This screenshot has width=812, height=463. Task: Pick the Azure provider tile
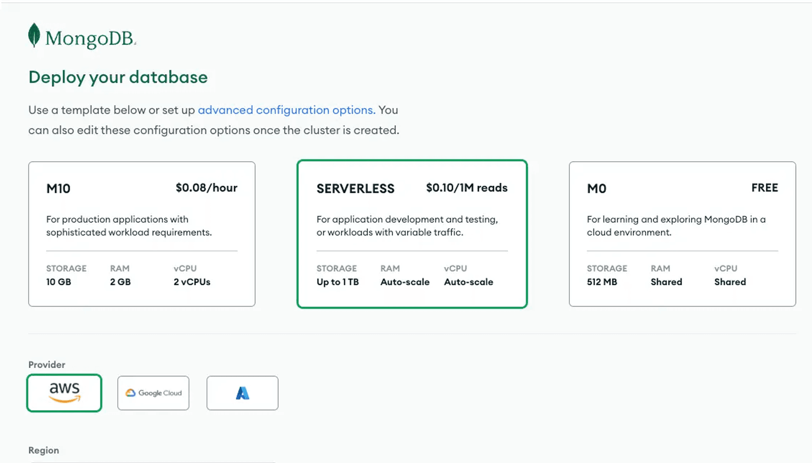point(242,393)
